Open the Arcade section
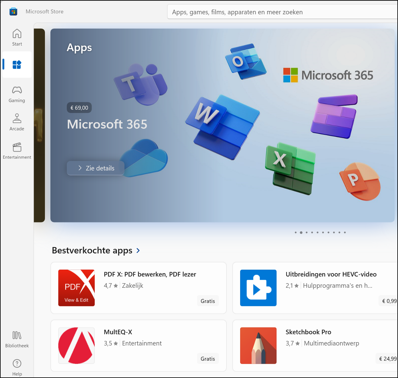This screenshot has height=378, width=398. [x=17, y=122]
